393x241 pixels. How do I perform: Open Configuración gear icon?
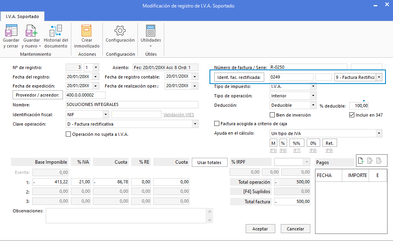[120, 31]
